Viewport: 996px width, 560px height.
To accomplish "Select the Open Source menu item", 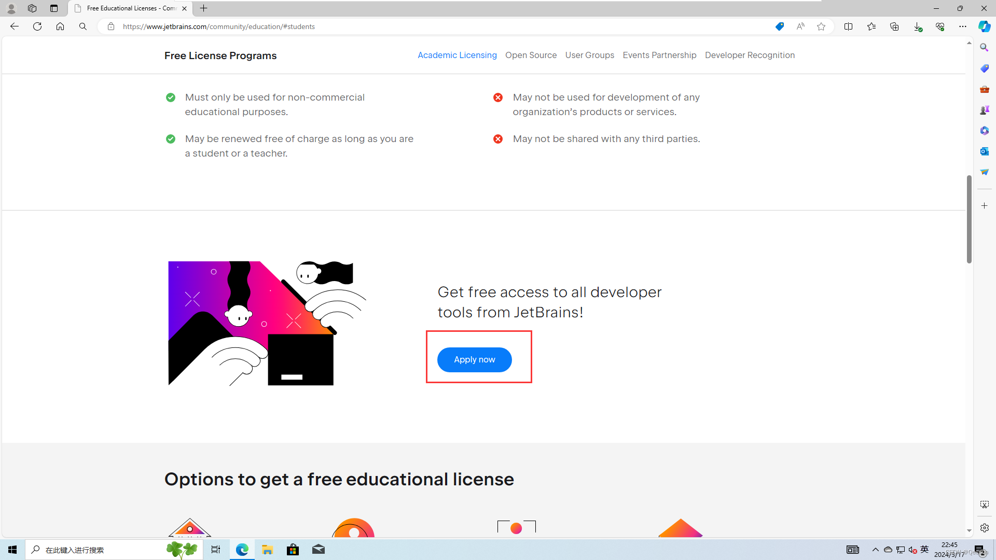I will 531,54.
